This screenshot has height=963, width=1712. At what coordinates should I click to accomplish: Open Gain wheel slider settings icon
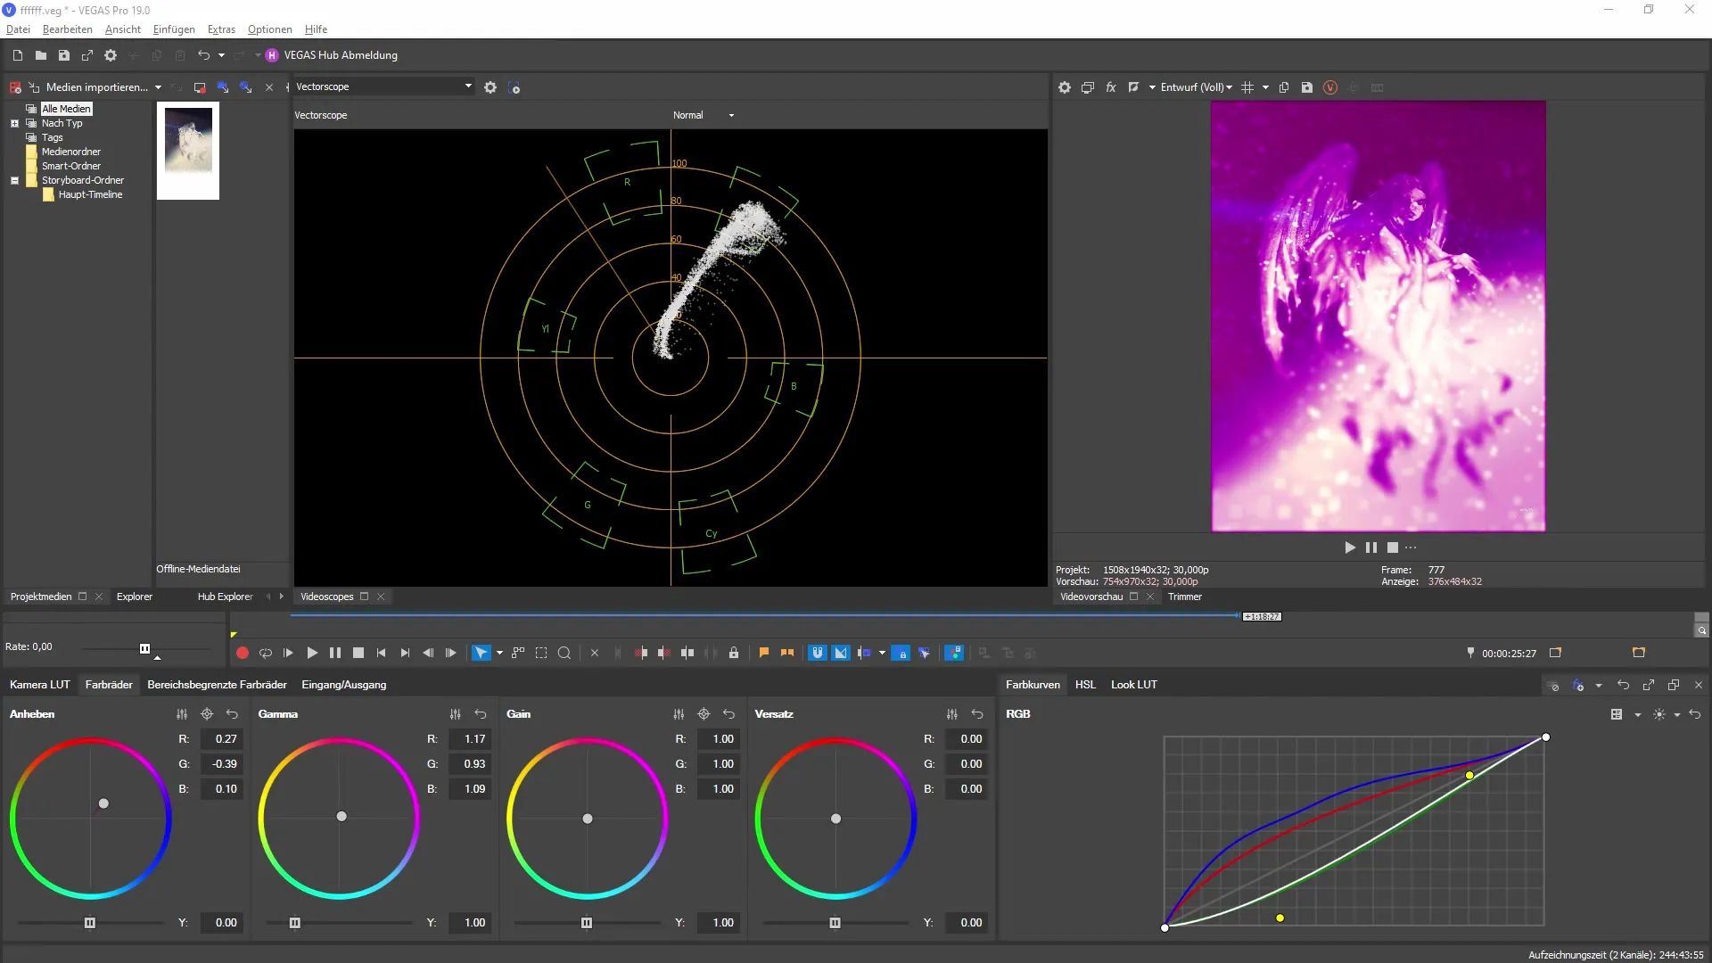(x=679, y=714)
